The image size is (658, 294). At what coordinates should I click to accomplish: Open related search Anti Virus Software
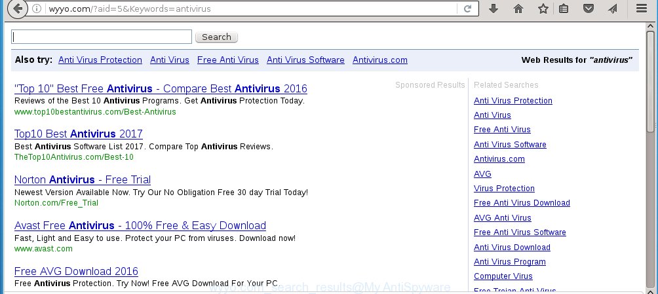[x=510, y=144]
